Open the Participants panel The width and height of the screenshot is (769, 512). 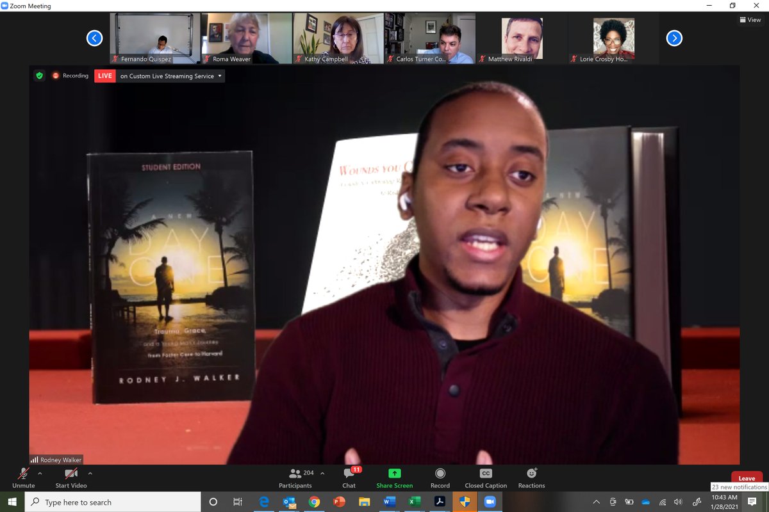(295, 477)
